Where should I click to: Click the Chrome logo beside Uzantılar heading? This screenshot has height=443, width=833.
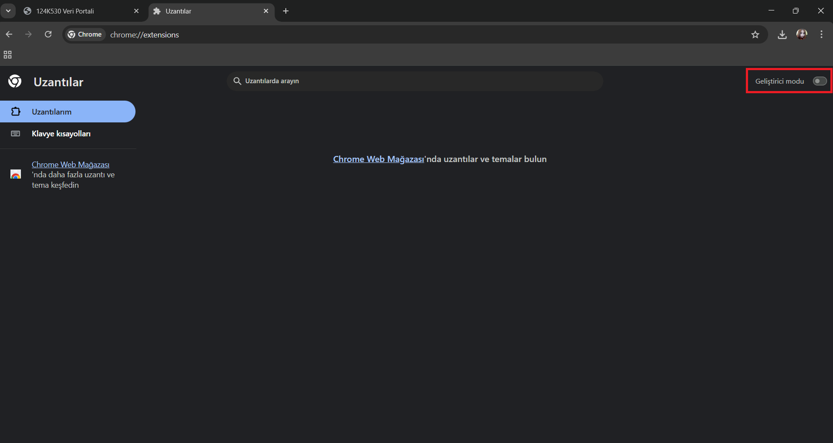(15, 81)
